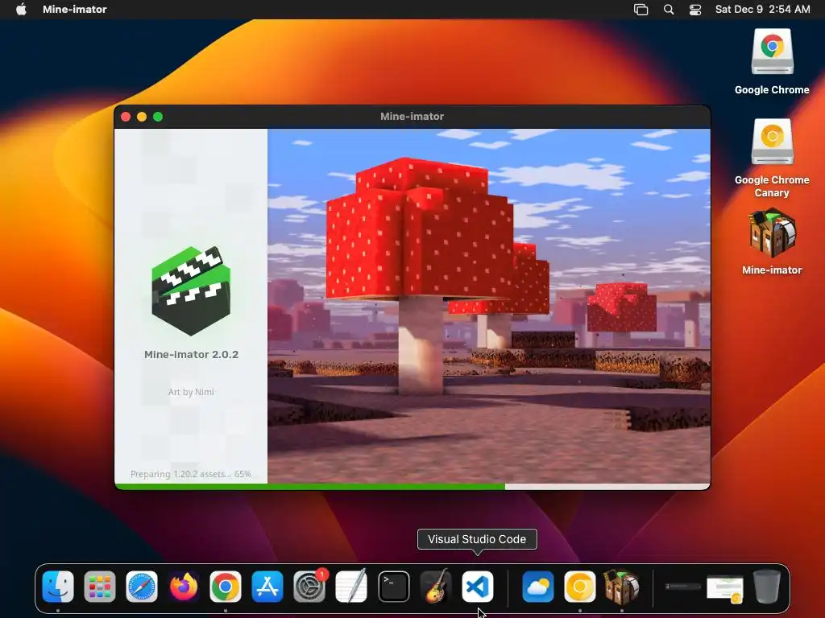Open Spotlight search in menu bar

click(x=668, y=10)
